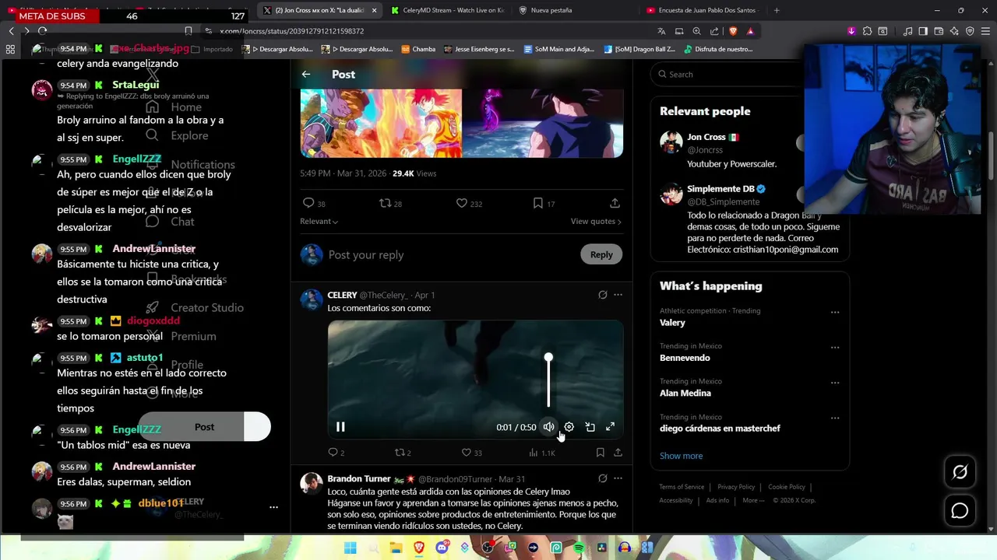
Task: Bookmark CELERY's comment
Action: point(600,453)
